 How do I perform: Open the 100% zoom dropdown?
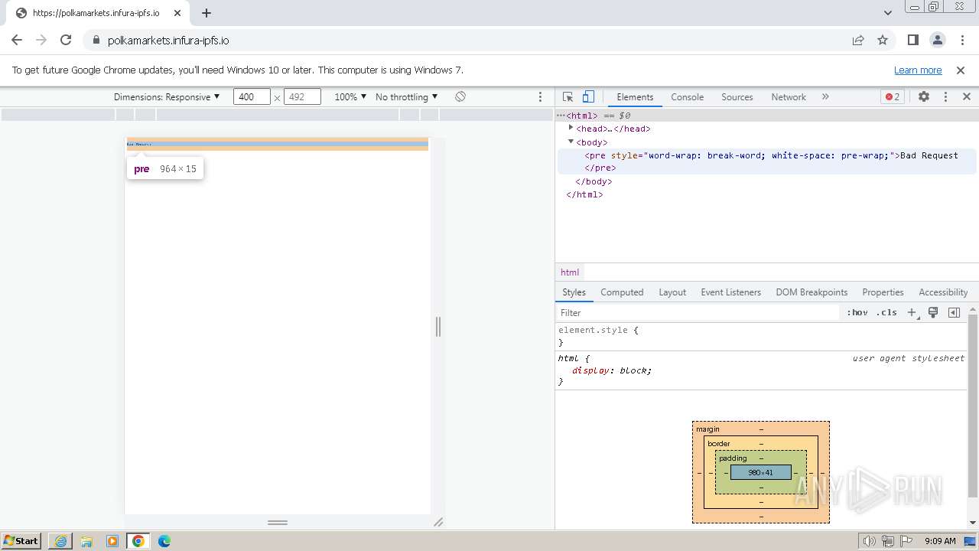[x=350, y=96]
